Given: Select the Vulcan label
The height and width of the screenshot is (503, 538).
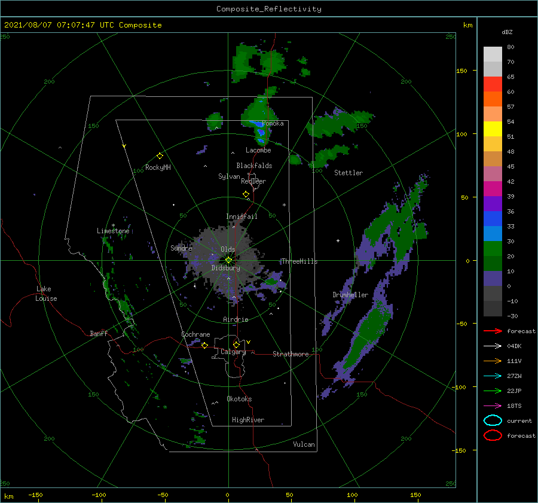Looking at the screenshot, I should (x=304, y=444).
